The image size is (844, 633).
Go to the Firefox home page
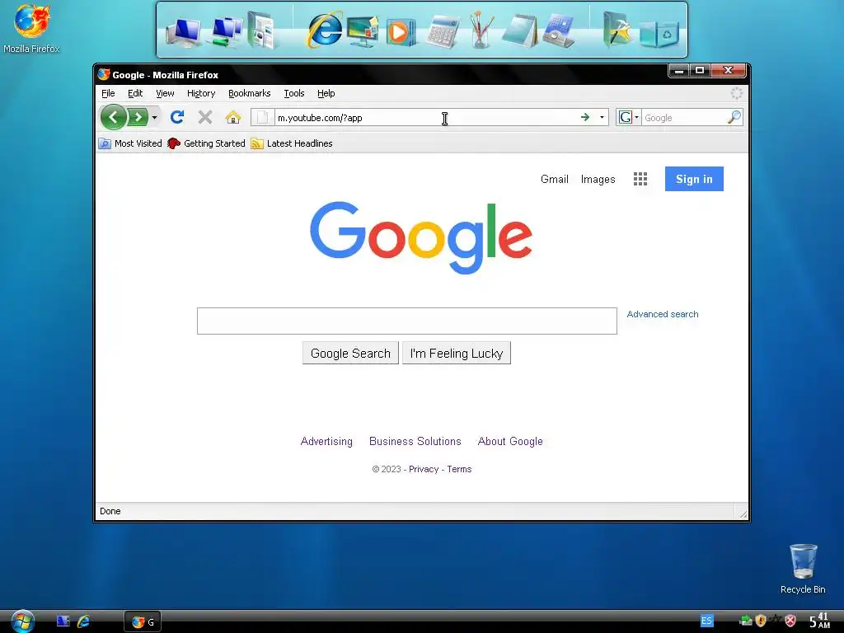pos(233,117)
